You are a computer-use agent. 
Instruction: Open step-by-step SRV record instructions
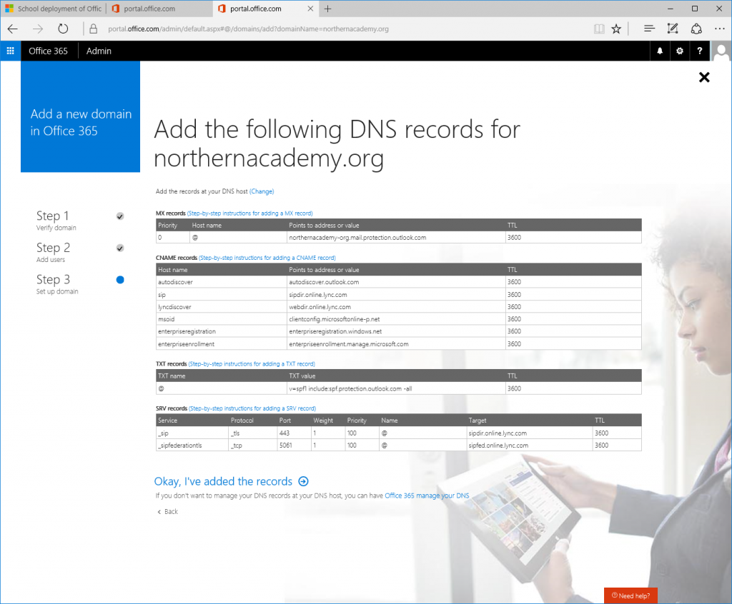(252, 408)
